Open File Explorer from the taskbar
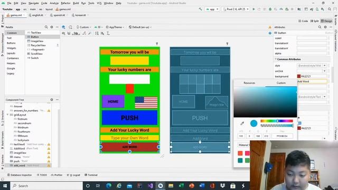 pyautogui.click(x=171, y=186)
